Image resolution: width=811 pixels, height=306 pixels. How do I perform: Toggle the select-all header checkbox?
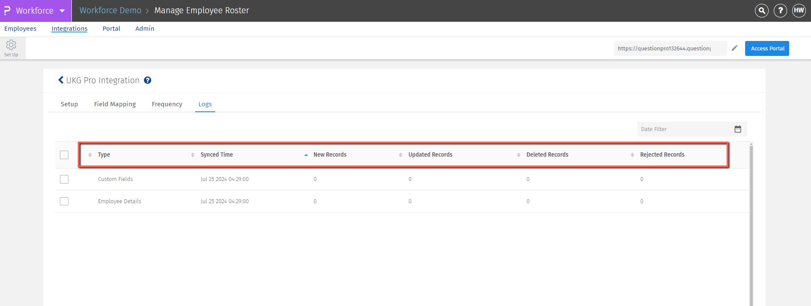pos(64,155)
